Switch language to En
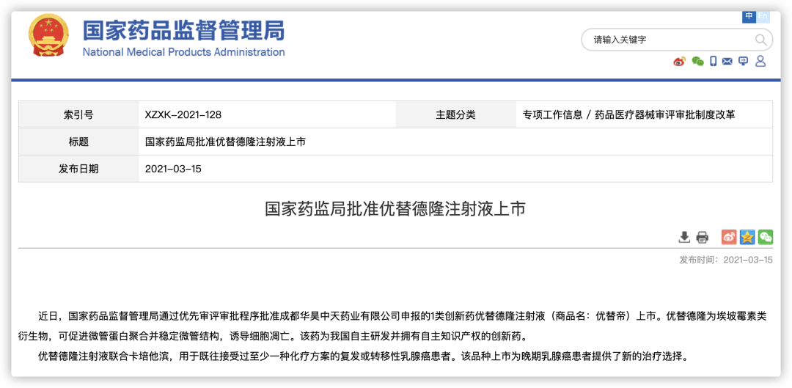 click(x=763, y=15)
